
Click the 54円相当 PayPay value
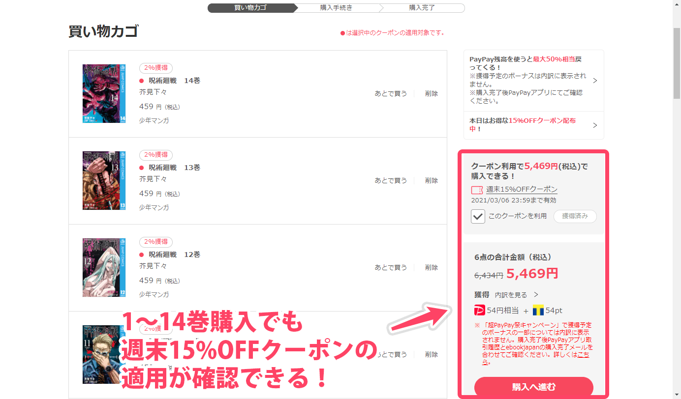[502, 311]
